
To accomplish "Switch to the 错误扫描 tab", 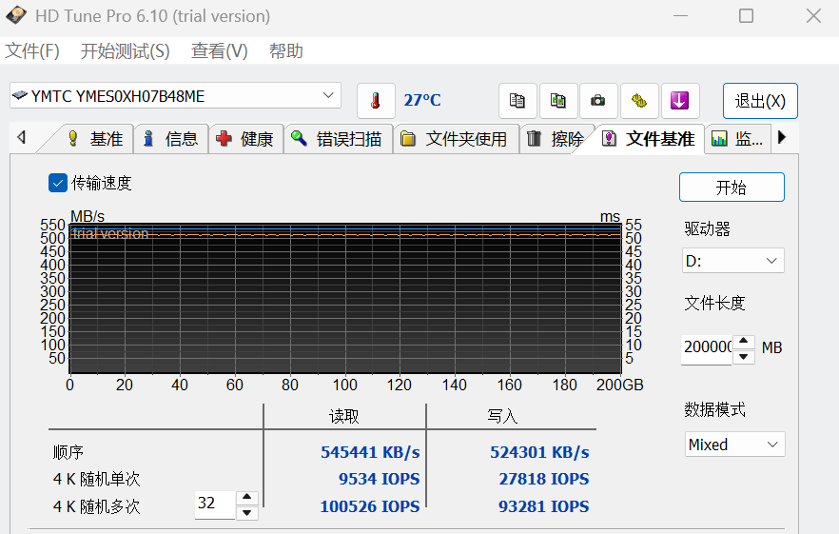I will tap(339, 139).
